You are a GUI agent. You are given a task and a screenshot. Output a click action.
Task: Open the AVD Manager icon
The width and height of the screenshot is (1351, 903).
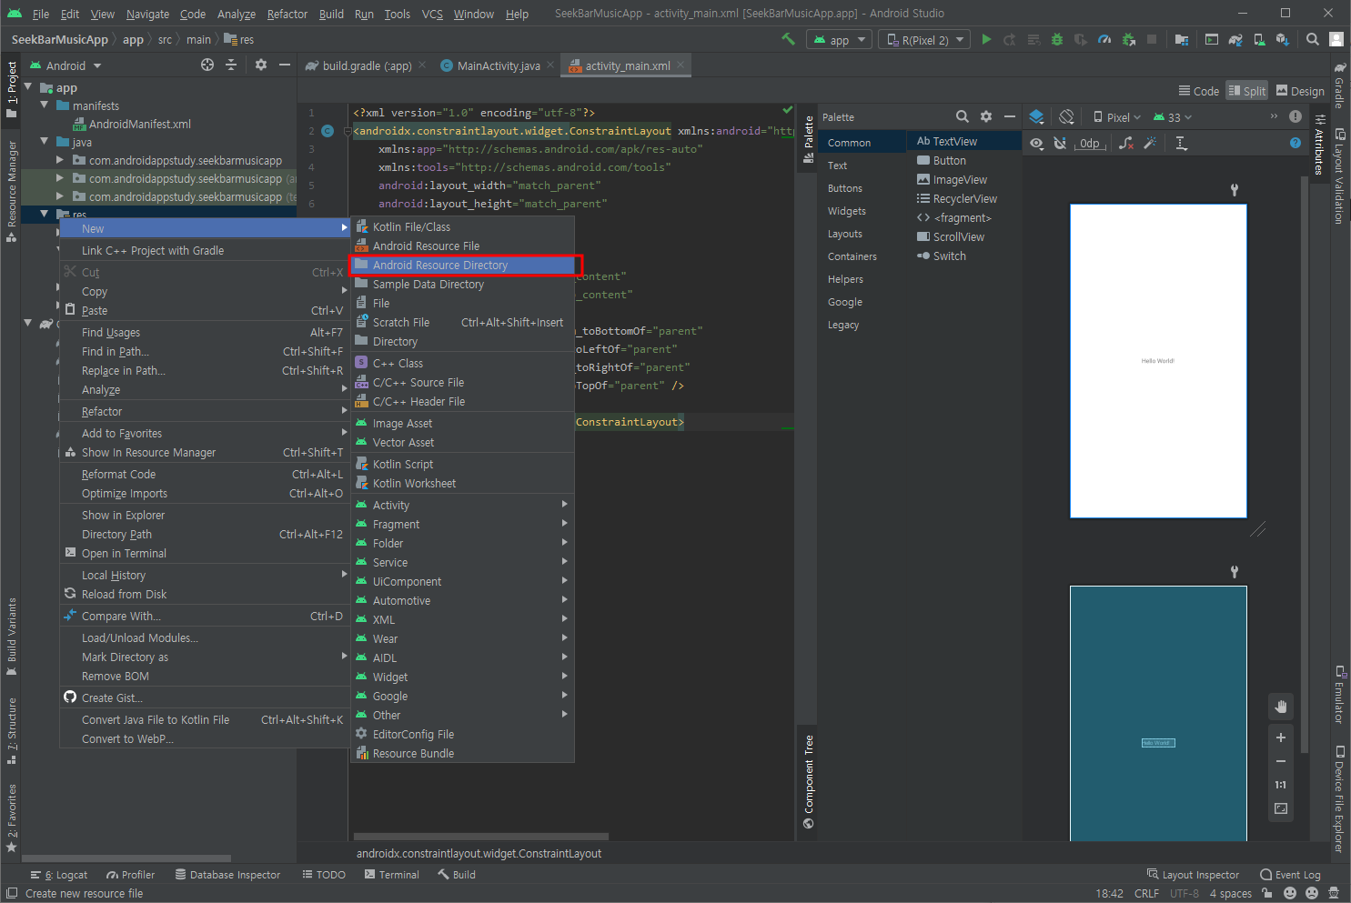click(x=1259, y=39)
